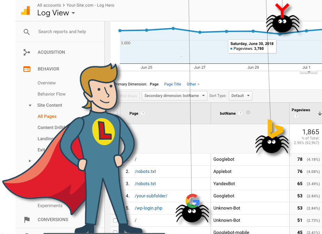The image size is (322, 234).
Task: Open the Acquisition menu section
Action: (51, 52)
